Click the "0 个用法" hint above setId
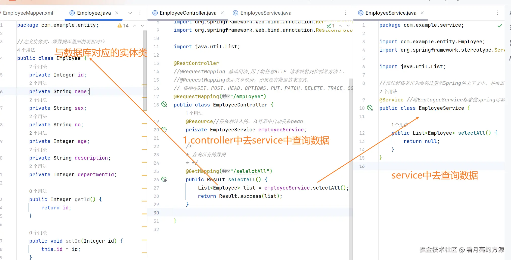The image size is (511, 260). pos(38,233)
